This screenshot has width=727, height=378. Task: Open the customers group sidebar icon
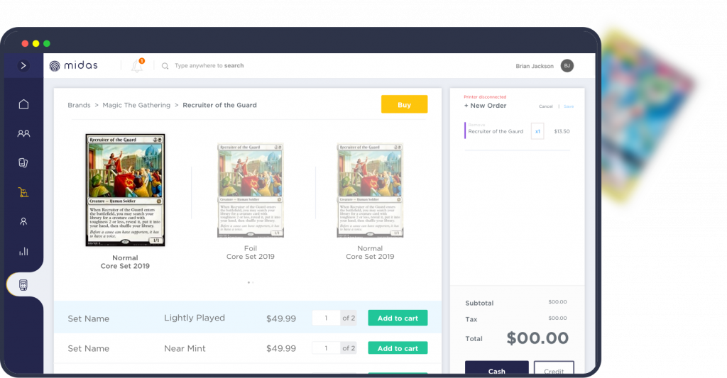(x=23, y=133)
